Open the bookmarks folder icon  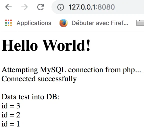pos(140,23)
